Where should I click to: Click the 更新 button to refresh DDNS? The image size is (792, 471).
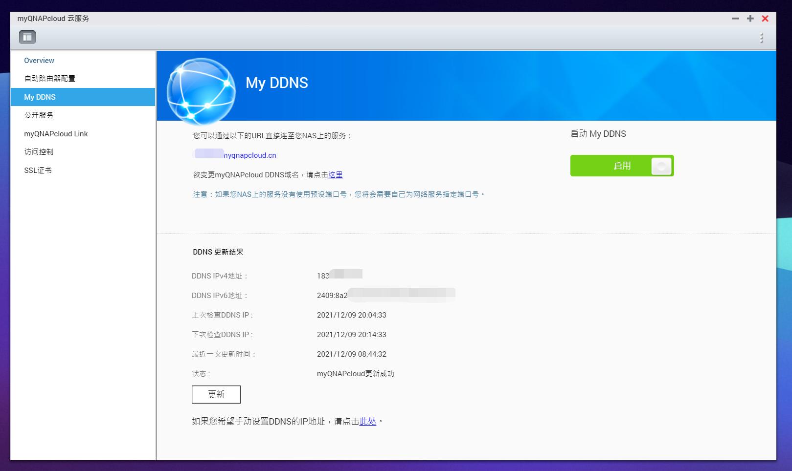[216, 394]
